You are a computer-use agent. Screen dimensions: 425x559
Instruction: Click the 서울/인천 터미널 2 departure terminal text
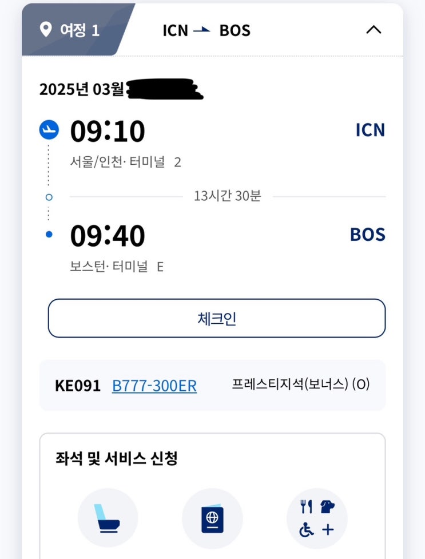point(126,162)
